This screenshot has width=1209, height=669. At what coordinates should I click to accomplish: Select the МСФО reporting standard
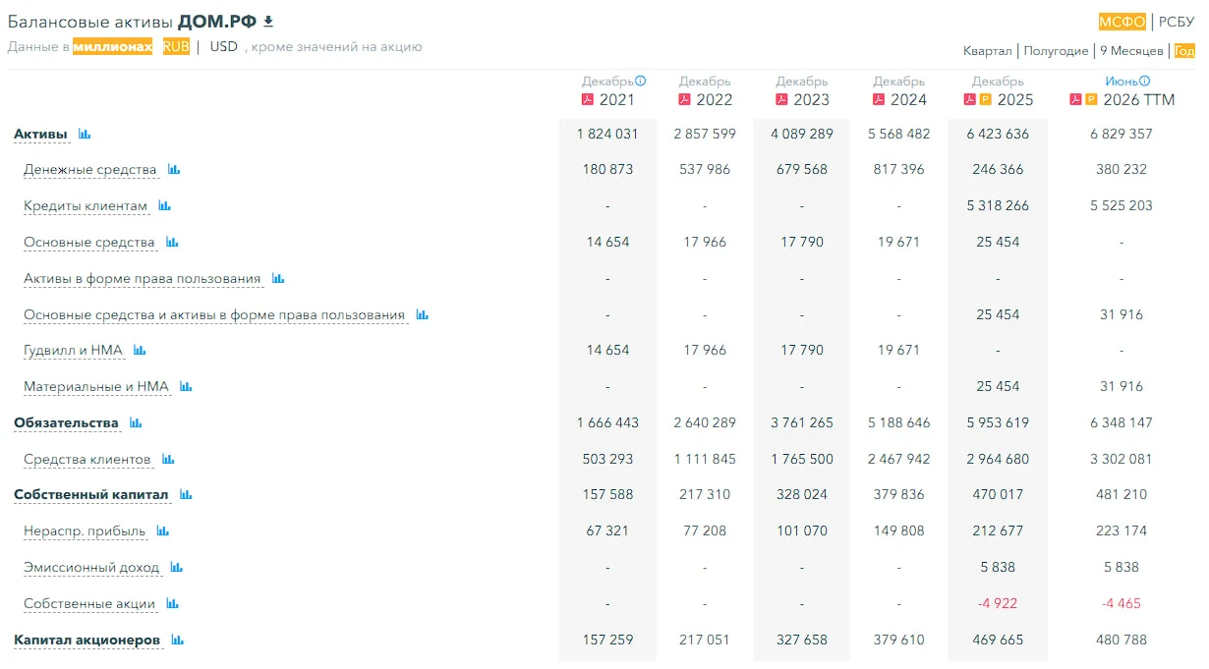tap(1123, 22)
